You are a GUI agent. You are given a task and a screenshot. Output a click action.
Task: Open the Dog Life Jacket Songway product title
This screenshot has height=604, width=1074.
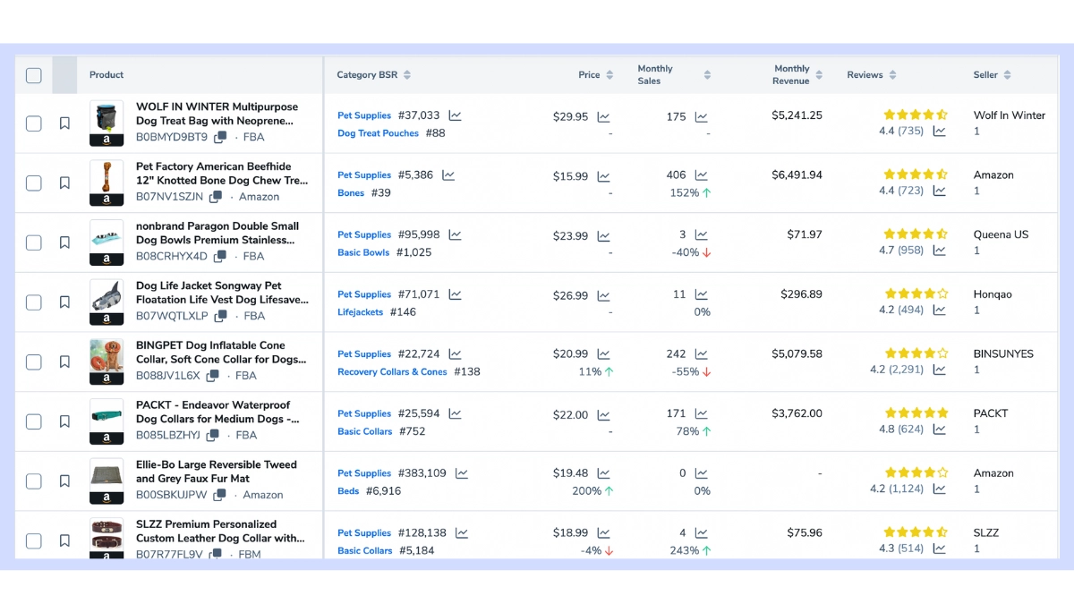click(222, 293)
